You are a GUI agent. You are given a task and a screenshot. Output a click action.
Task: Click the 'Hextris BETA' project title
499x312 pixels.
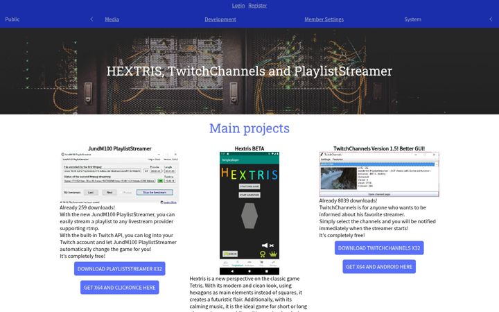[x=249, y=148]
